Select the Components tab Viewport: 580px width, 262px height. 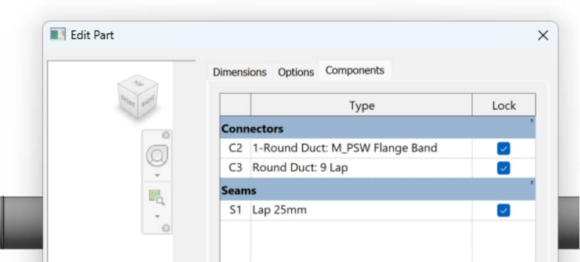coord(355,70)
